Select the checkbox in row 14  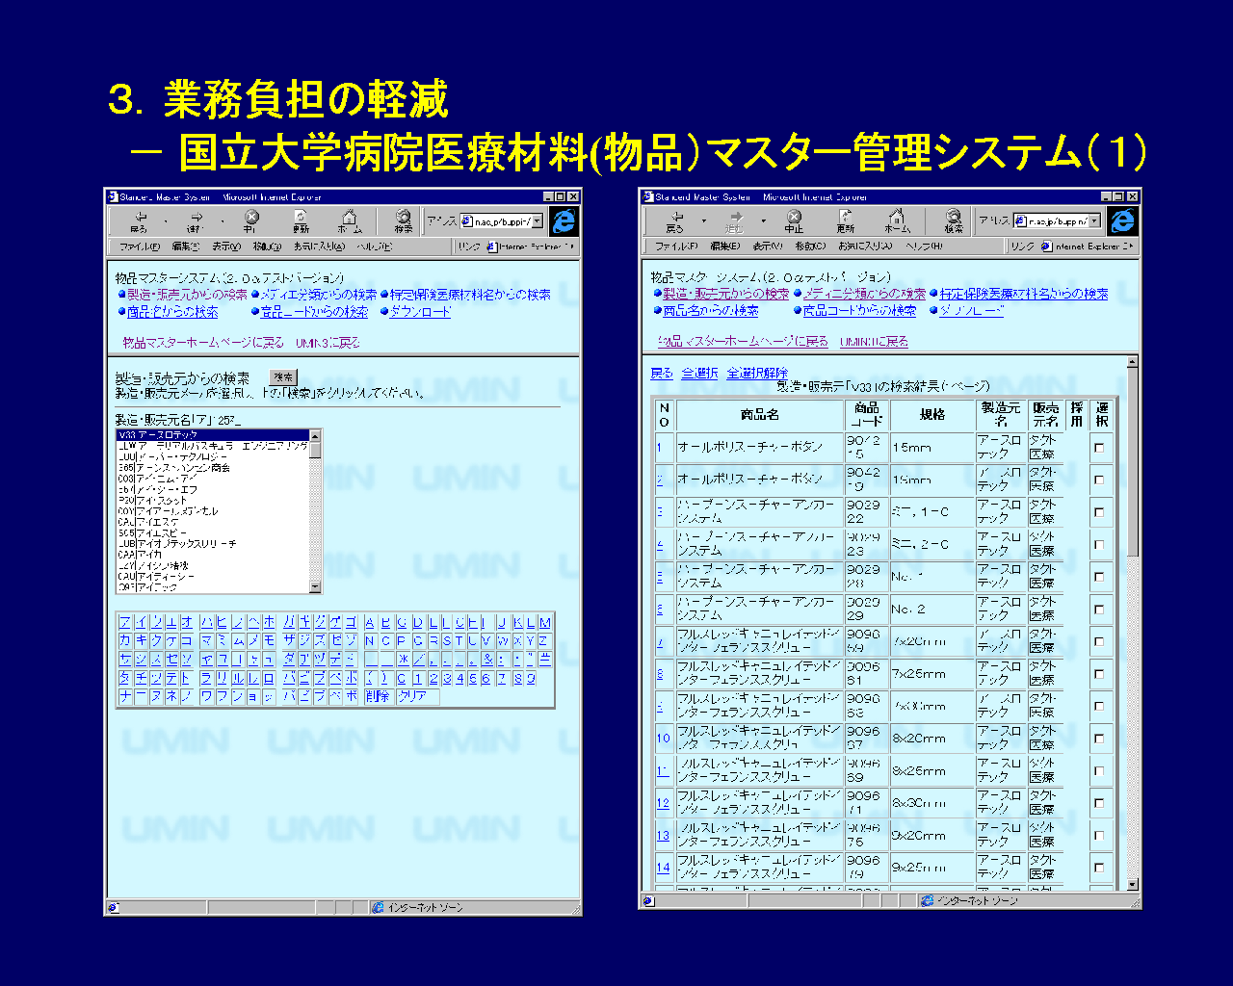1099,868
